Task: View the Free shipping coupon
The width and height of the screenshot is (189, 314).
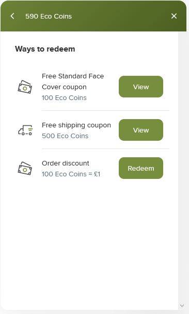Action: click(x=141, y=130)
